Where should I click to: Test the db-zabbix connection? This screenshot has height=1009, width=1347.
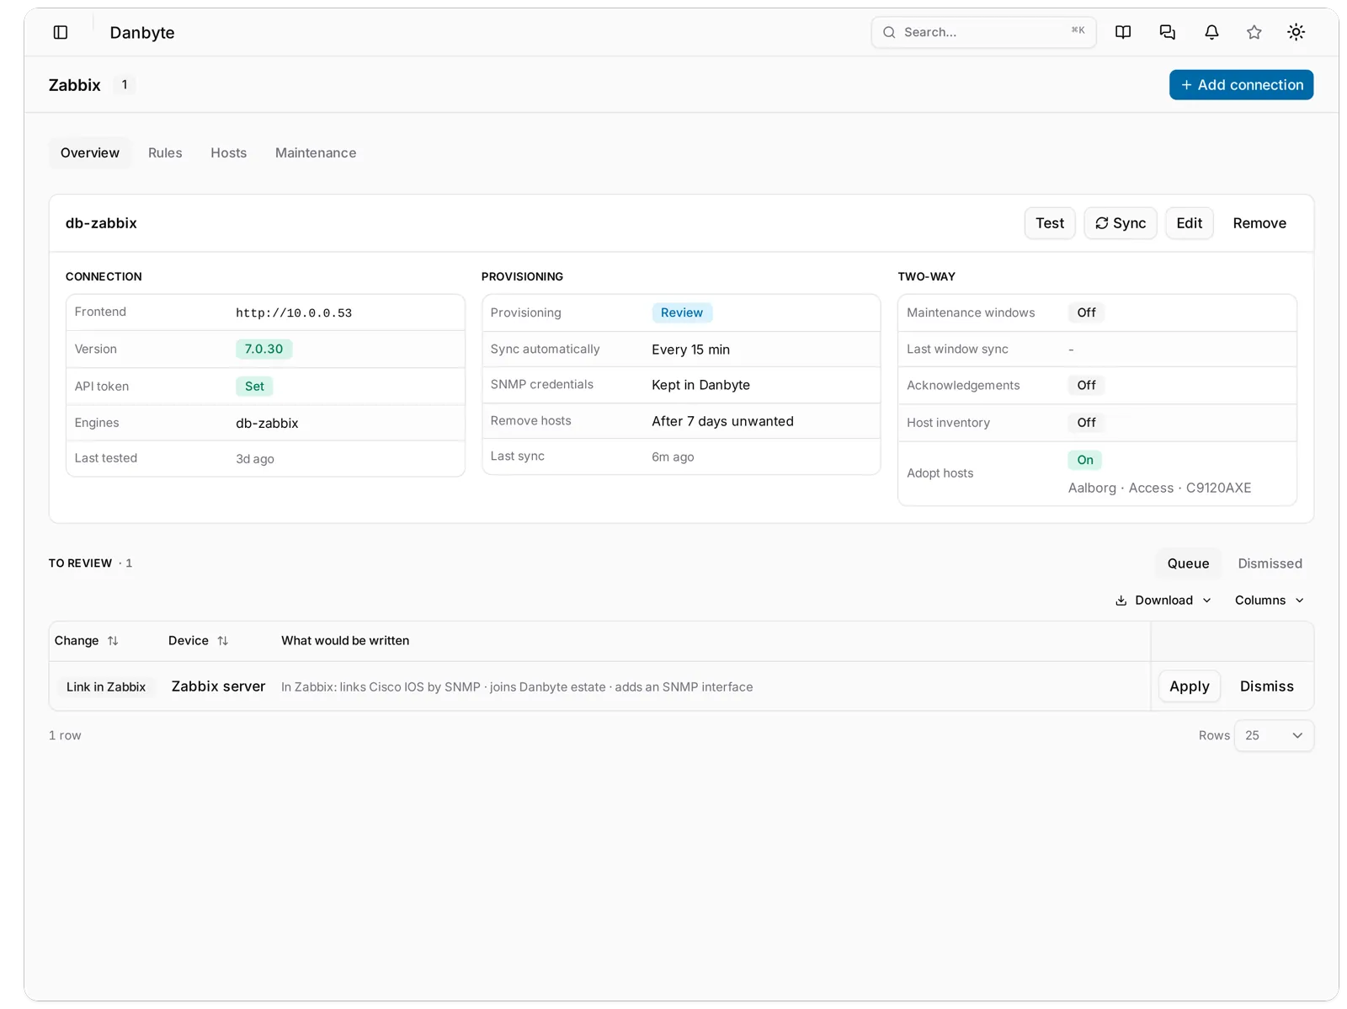coord(1050,223)
